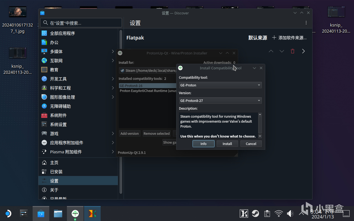The height and width of the screenshot is (221, 354).
Task: Cancel the Install Compatibility Tool dialog
Action: [x=251, y=144]
